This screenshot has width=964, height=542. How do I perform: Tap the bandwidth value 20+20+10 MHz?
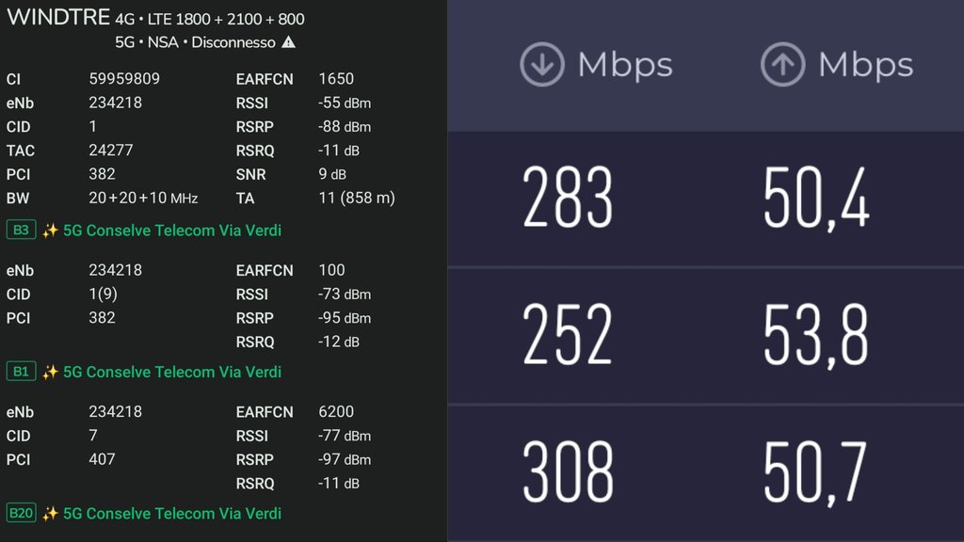point(143,199)
